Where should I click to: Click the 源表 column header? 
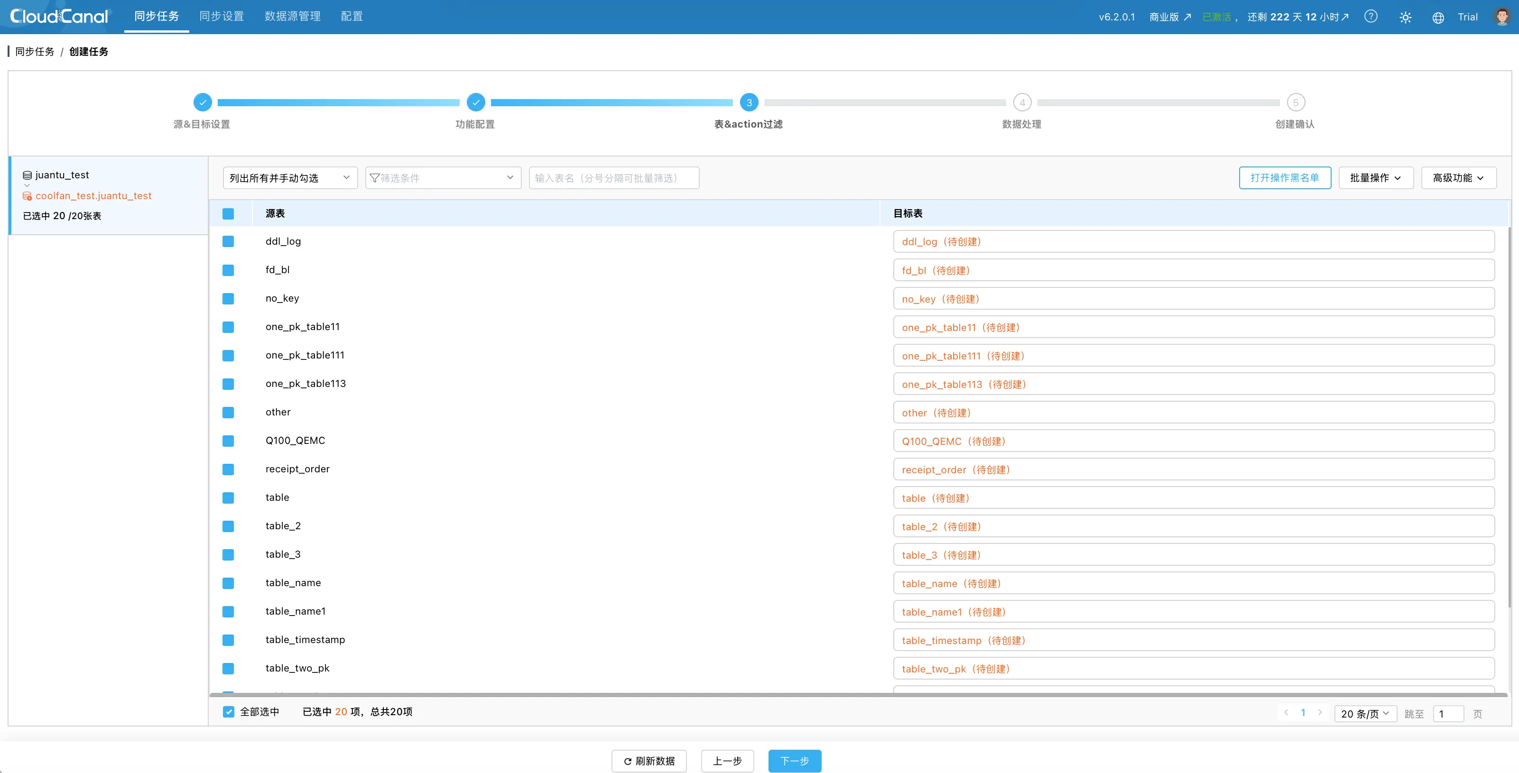pos(275,213)
